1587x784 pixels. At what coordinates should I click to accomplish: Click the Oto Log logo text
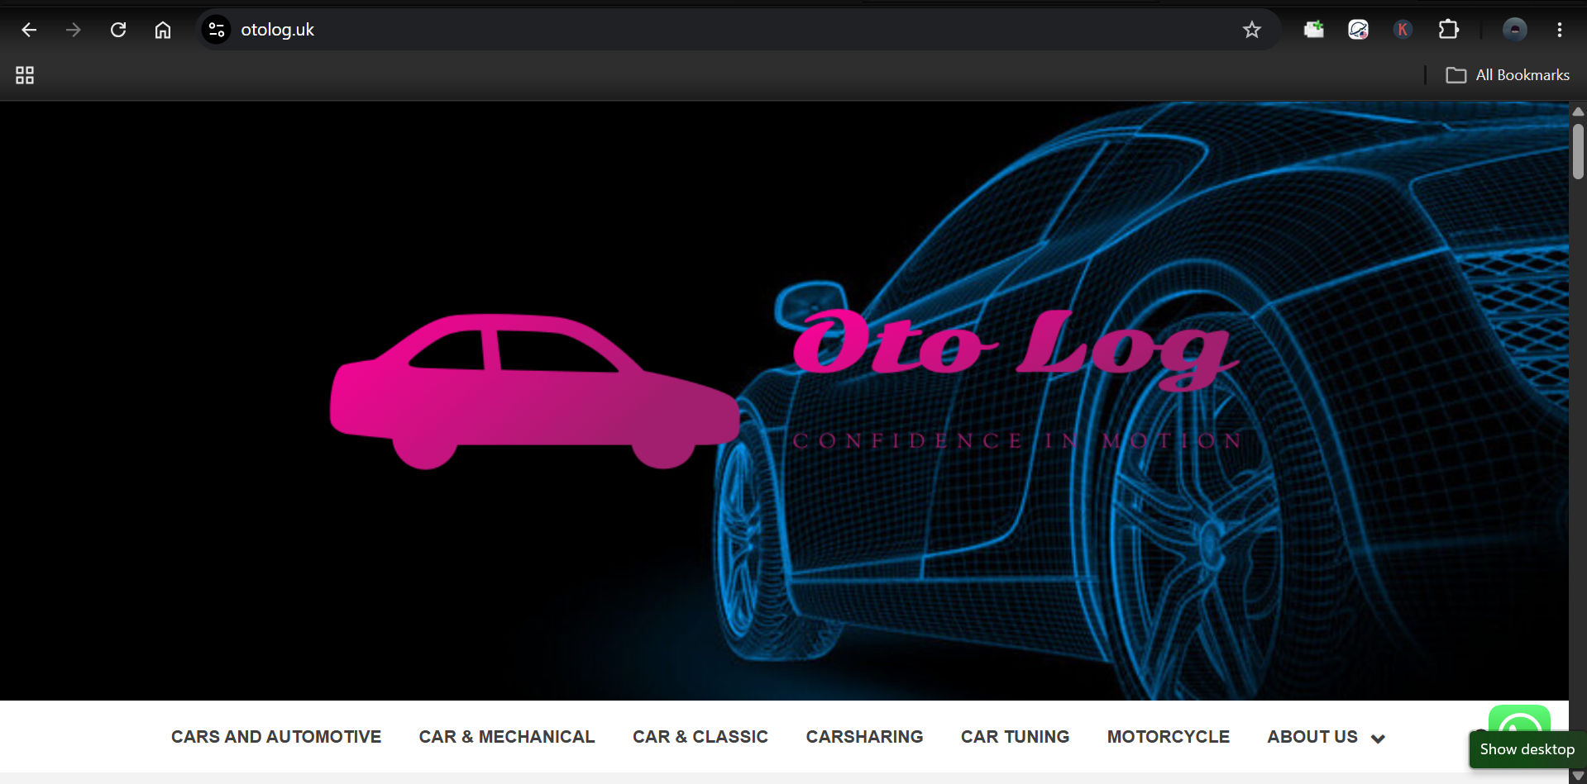[x=1016, y=349]
